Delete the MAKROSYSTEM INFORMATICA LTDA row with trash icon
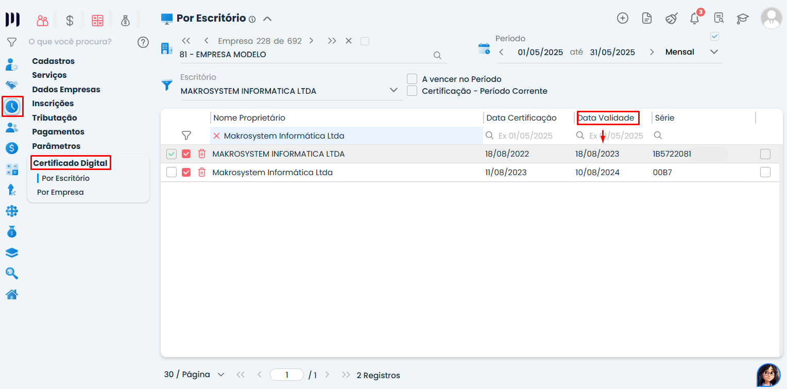The width and height of the screenshot is (787, 389). 202,154
